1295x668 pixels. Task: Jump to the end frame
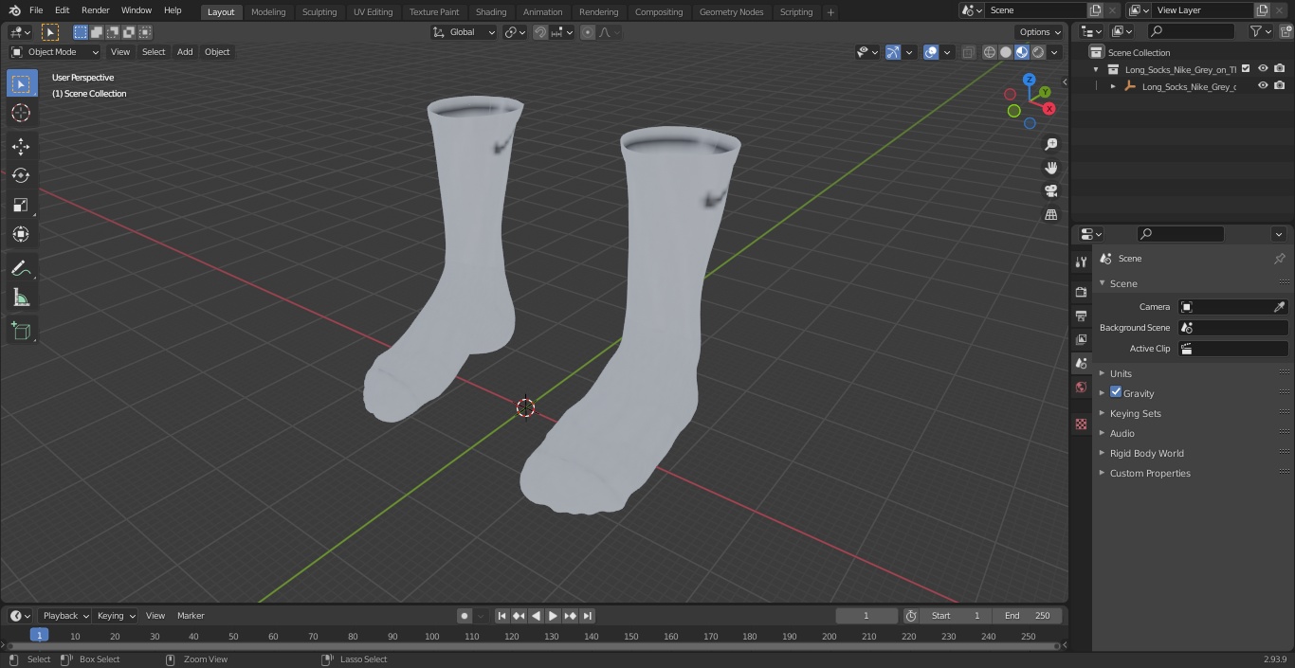coord(587,616)
